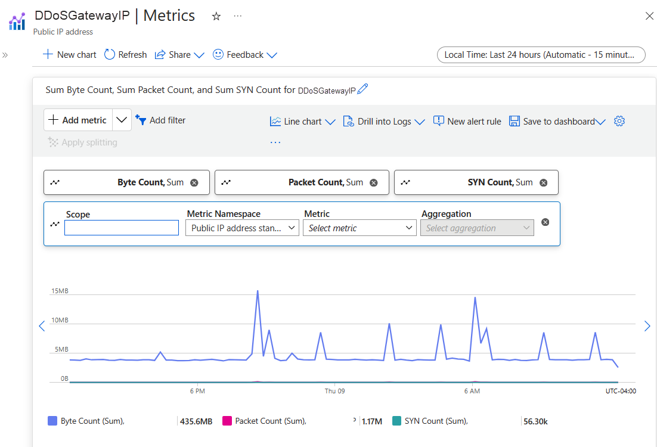Open chart settings gear icon
Viewport: 657px width, 447px height.
619,122
